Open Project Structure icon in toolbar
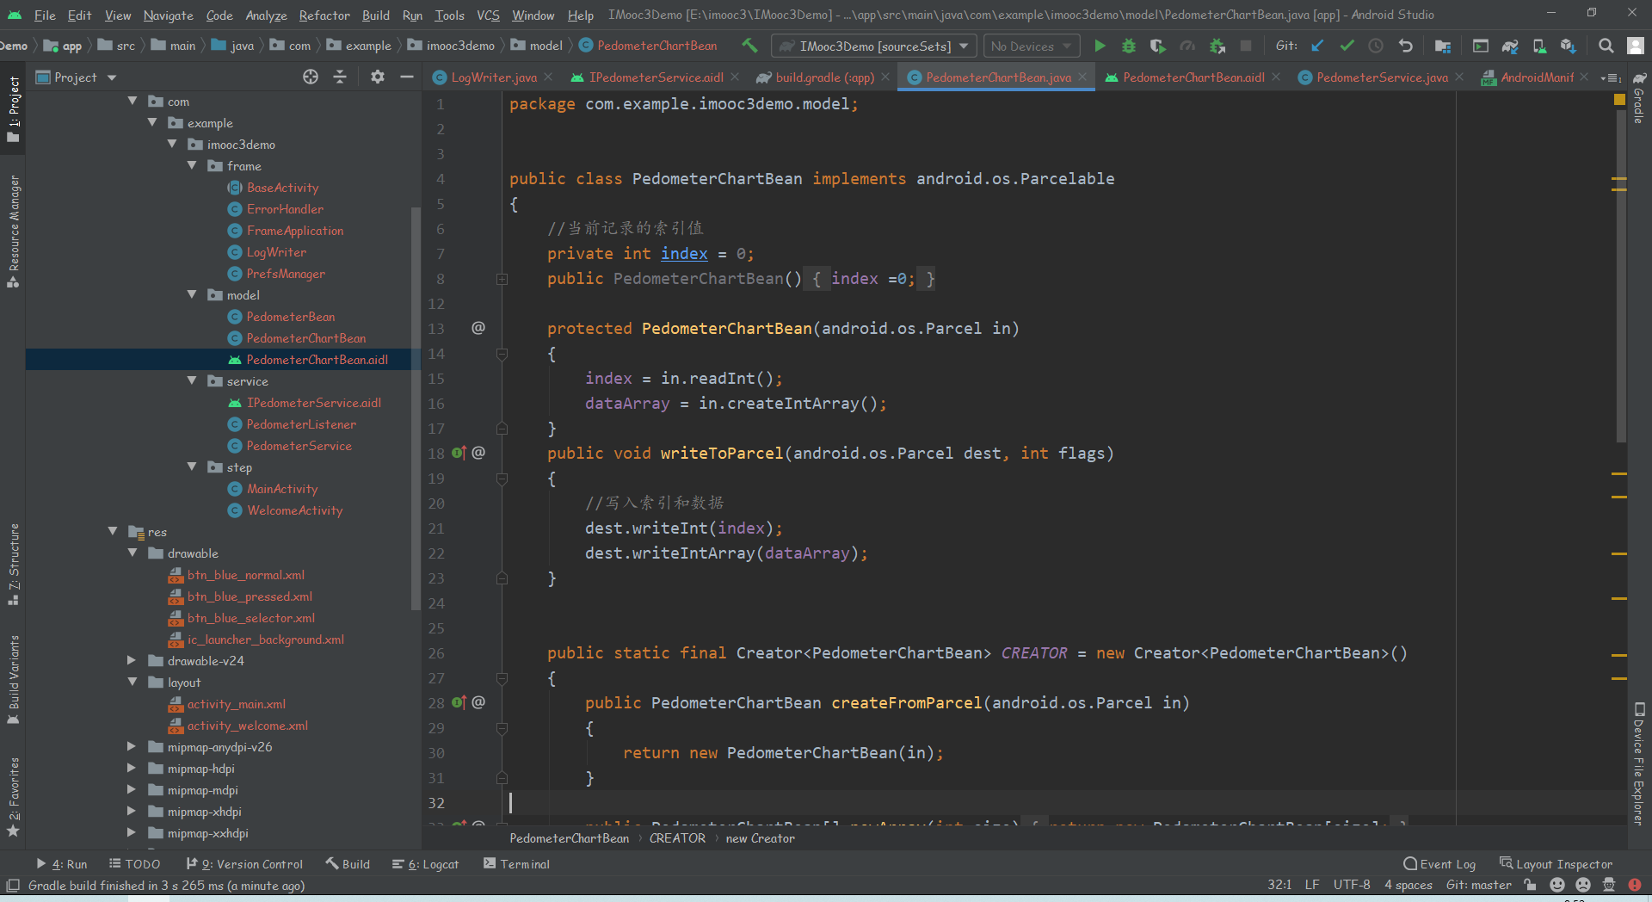 [1443, 46]
